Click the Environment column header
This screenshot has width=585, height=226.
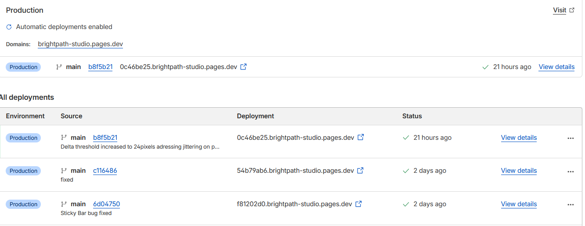coord(25,116)
